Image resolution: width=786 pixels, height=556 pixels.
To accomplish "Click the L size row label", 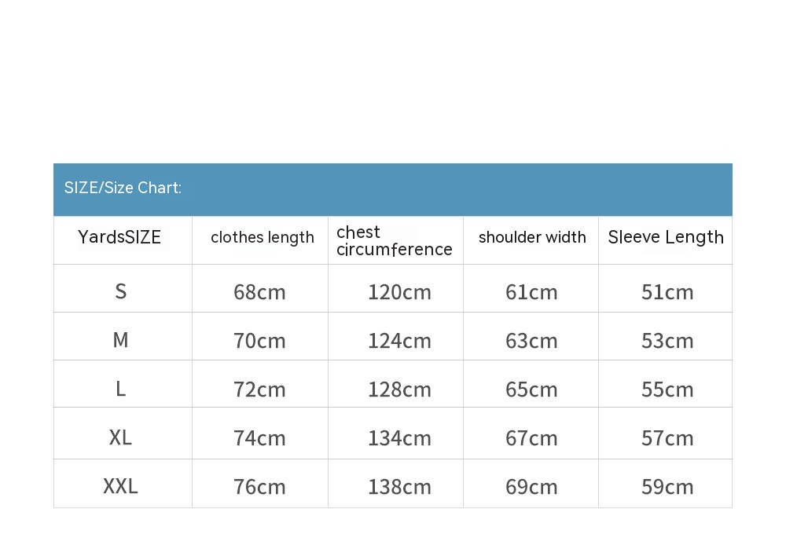I will tap(120, 389).
